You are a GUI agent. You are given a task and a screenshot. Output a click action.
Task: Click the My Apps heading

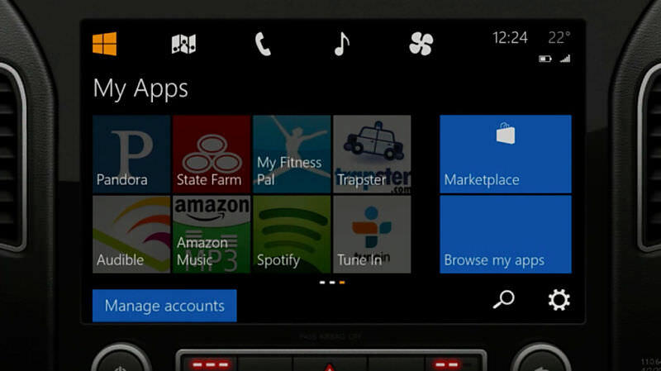[x=140, y=89]
